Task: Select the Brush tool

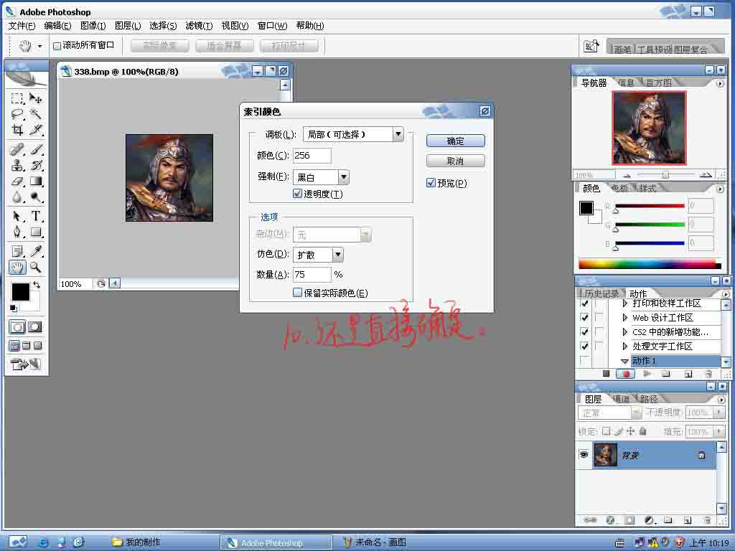Action: [36, 149]
